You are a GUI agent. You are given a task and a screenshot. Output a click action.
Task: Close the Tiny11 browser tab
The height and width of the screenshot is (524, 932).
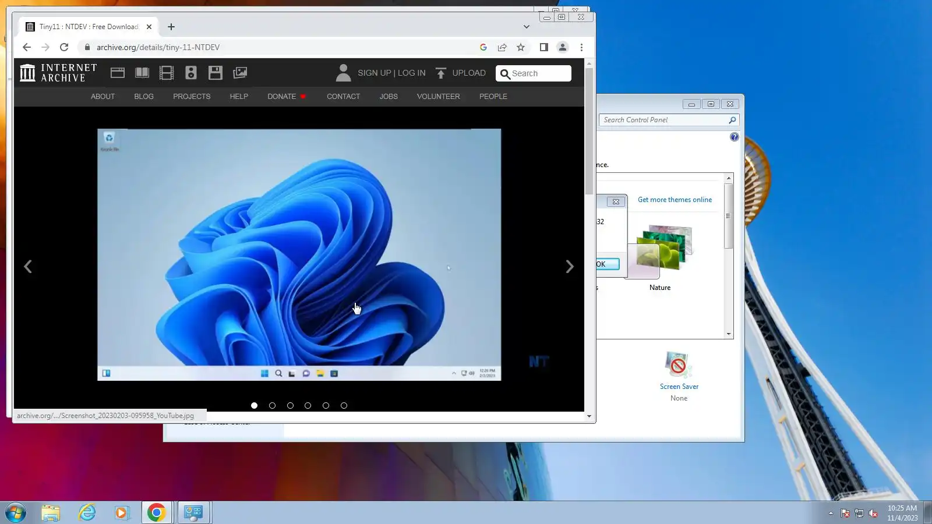point(149,27)
